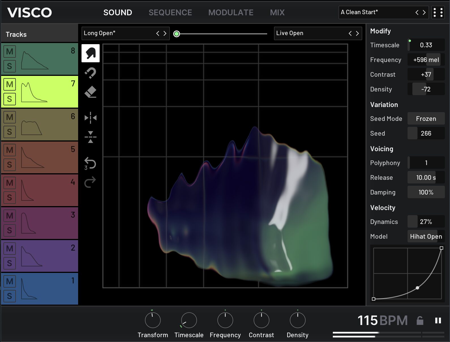Mute track 7
Image resolution: width=450 pixels, height=342 pixels.
[x=10, y=84]
